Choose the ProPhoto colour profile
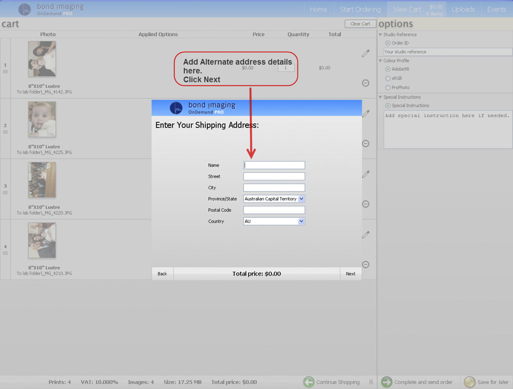This screenshot has width=513, height=389. [388, 87]
